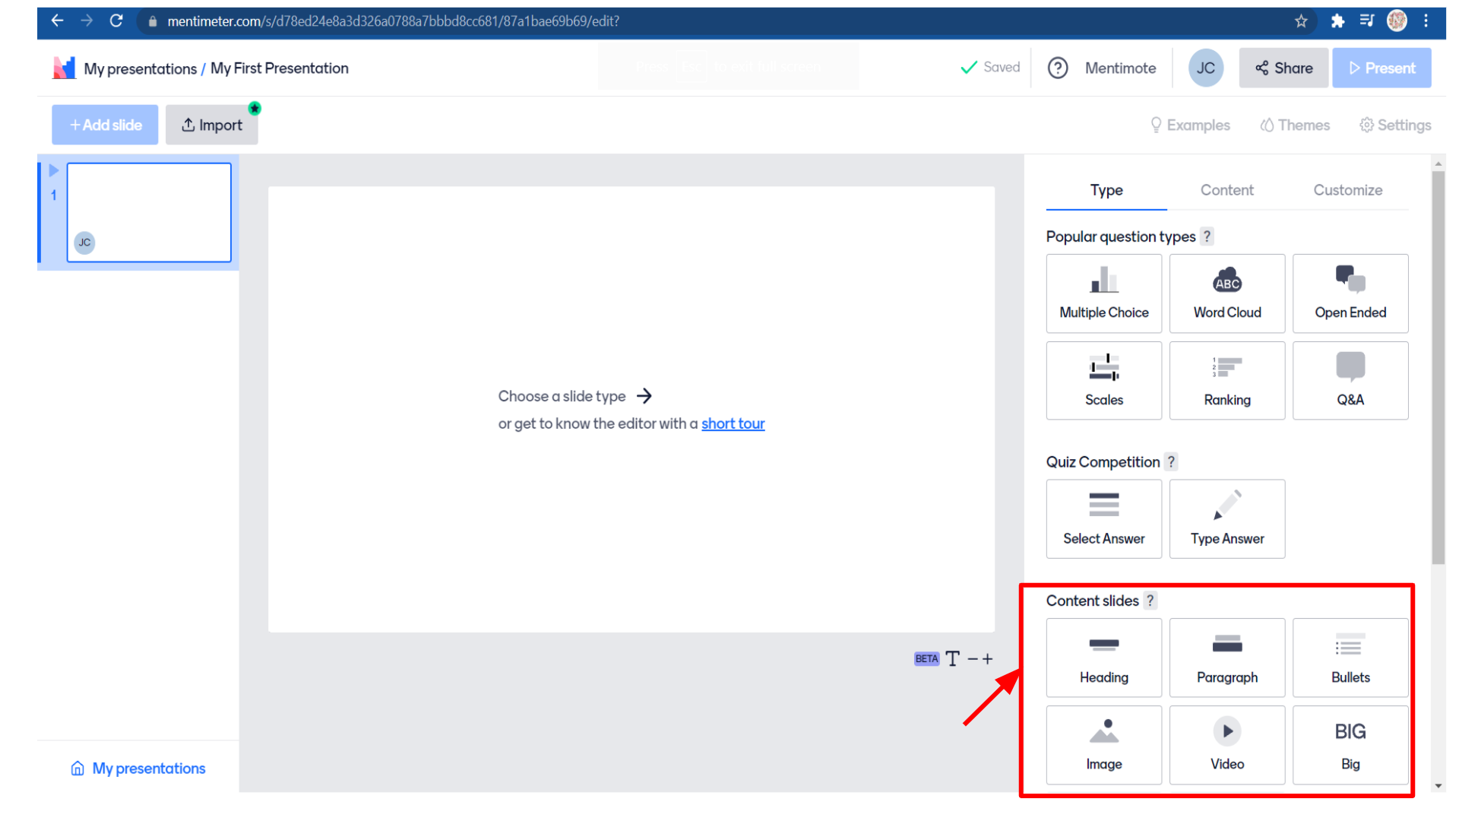This screenshot has height=821, width=1459.
Task: Select the Q&A question type
Action: pyautogui.click(x=1350, y=380)
